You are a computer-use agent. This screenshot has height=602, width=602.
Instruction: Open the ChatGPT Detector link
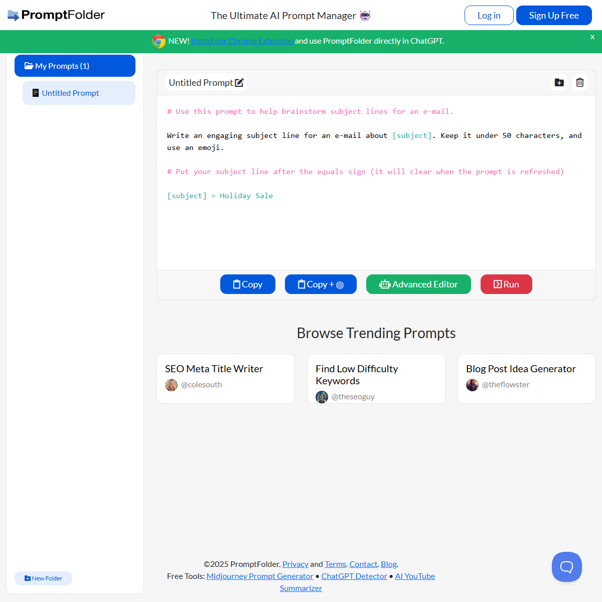[354, 576]
